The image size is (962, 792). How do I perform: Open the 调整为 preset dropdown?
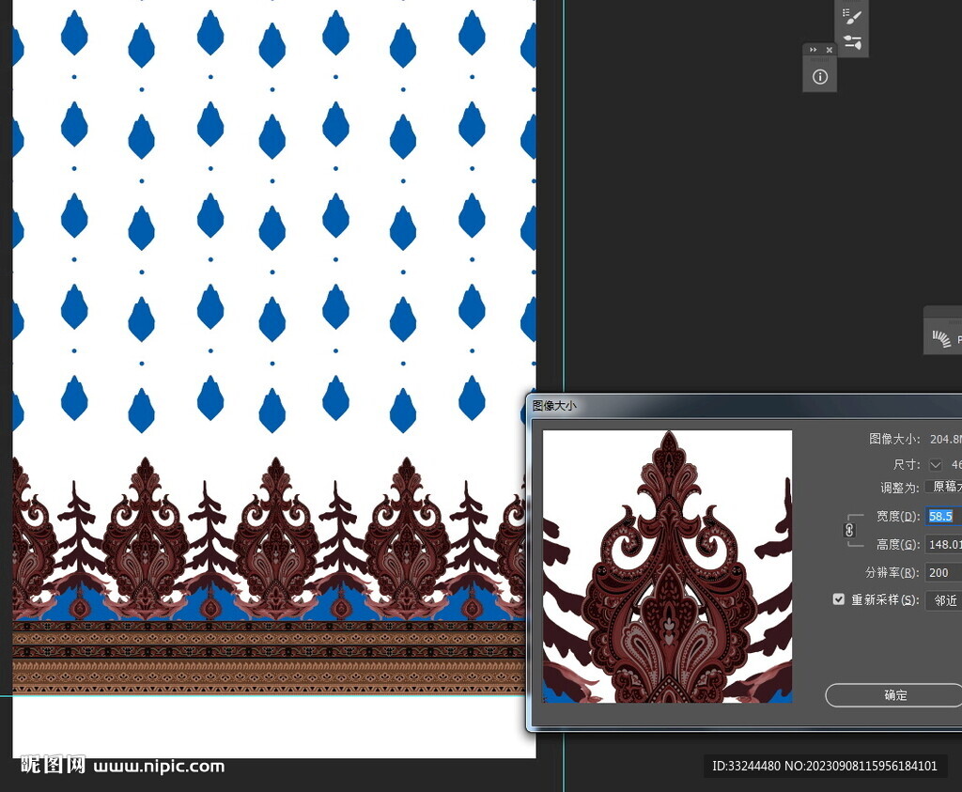coord(943,487)
